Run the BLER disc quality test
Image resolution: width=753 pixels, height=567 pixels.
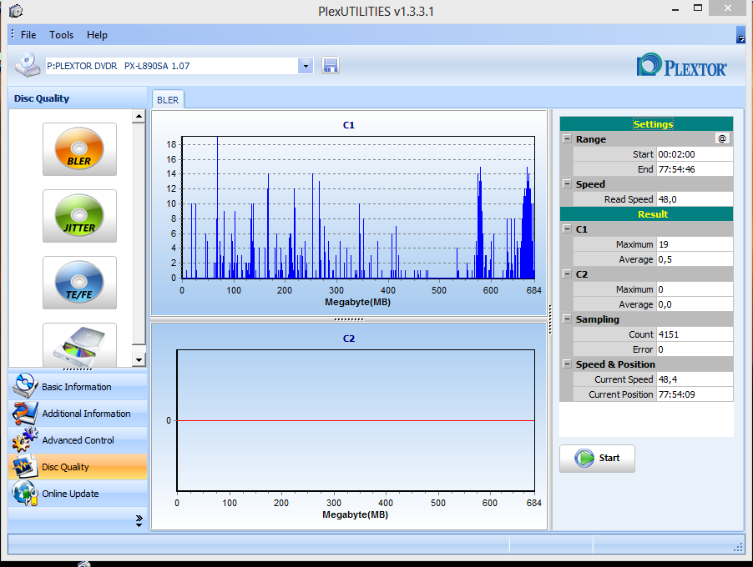point(79,149)
